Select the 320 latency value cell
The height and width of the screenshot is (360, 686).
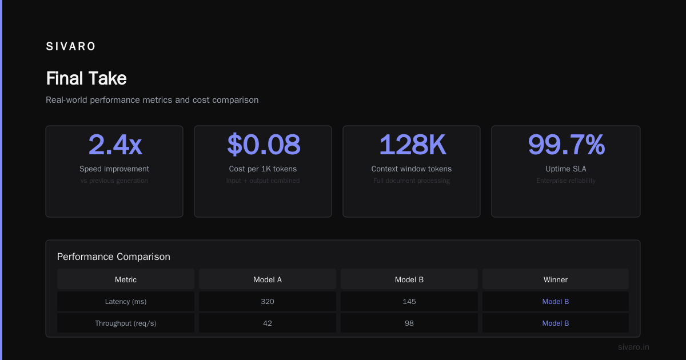click(x=268, y=301)
